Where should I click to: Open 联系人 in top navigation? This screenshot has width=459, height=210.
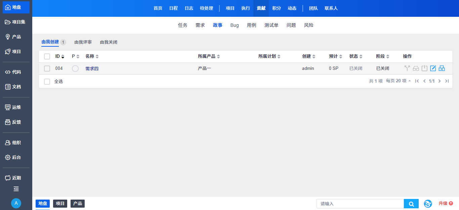pyautogui.click(x=331, y=8)
